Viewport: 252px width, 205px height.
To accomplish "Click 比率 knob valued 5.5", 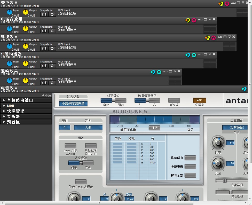I will click(x=218, y=143).
